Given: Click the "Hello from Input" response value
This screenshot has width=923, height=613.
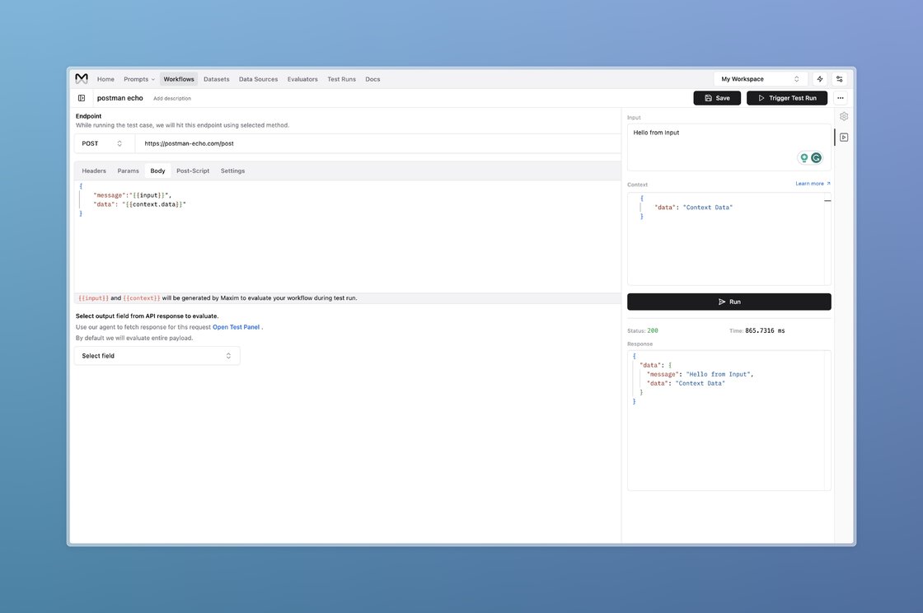Looking at the screenshot, I should 718,374.
